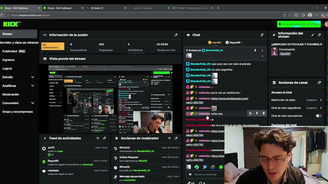The image size is (328, 184).
Task: Switch to the FotMob Resultados en vivo tab
Action: 193,8
